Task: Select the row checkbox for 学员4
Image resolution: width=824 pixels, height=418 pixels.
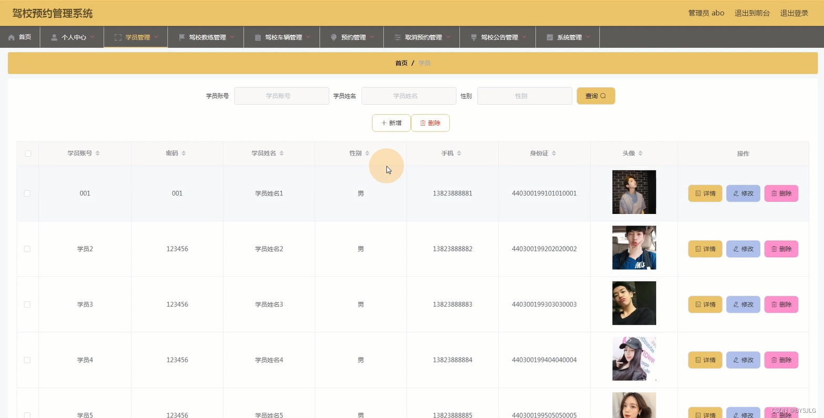Action: tap(27, 360)
